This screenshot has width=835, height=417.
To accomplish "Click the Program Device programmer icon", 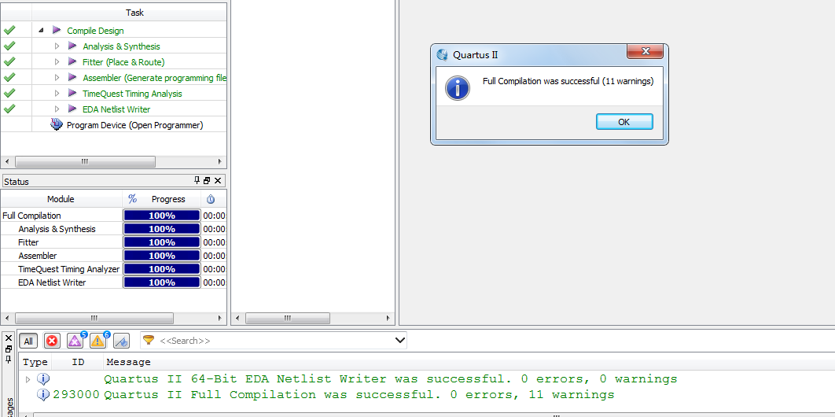I will point(57,125).
